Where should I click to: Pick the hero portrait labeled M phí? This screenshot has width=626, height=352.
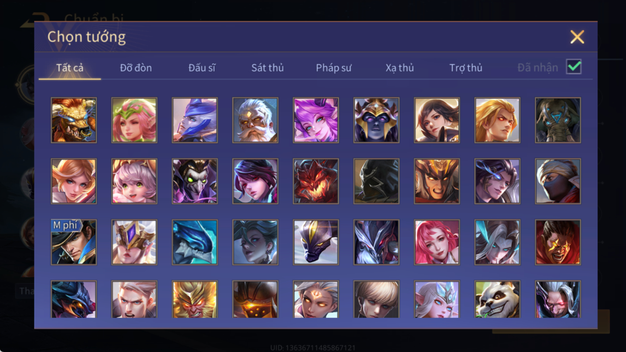click(x=74, y=242)
